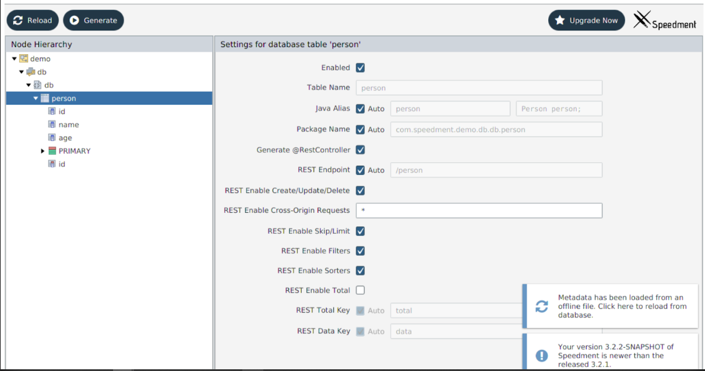Image resolution: width=705 pixels, height=371 pixels.
Task: Collapse the person table node
Action: click(x=36, y=98)
